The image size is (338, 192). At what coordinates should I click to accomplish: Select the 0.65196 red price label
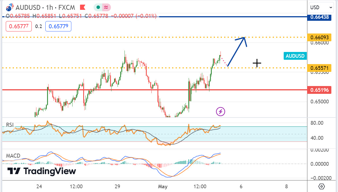(320, 90)
